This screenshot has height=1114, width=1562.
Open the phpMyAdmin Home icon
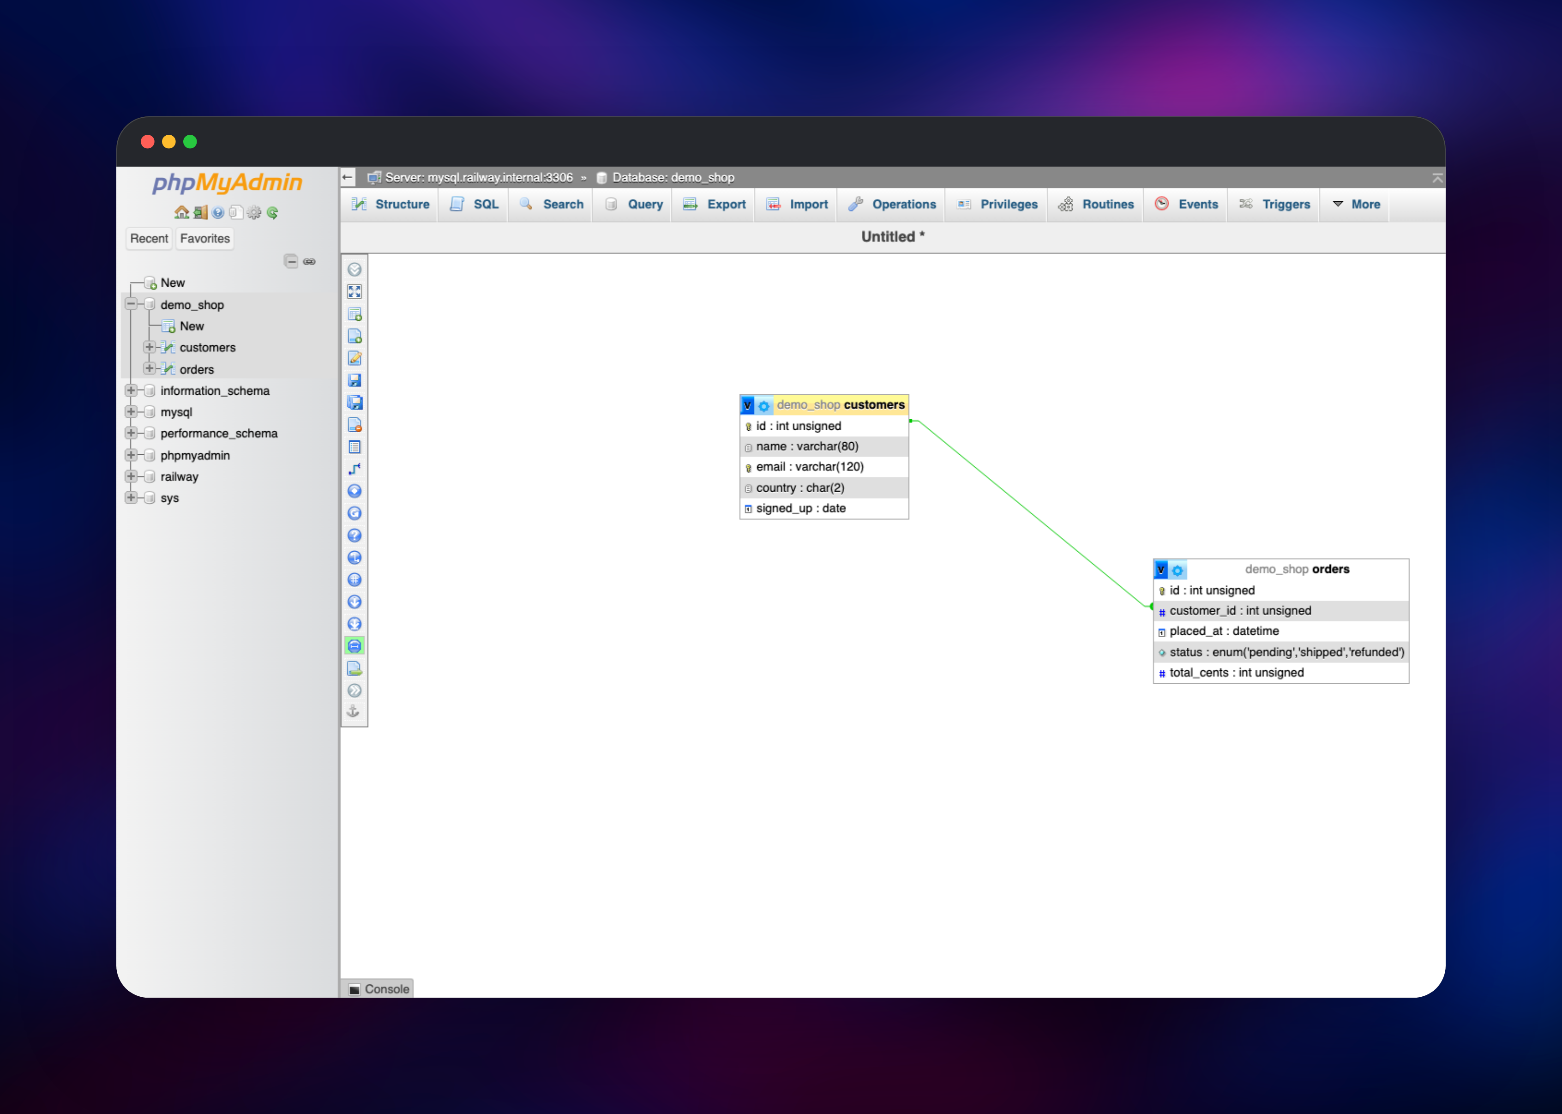point(182,213)
